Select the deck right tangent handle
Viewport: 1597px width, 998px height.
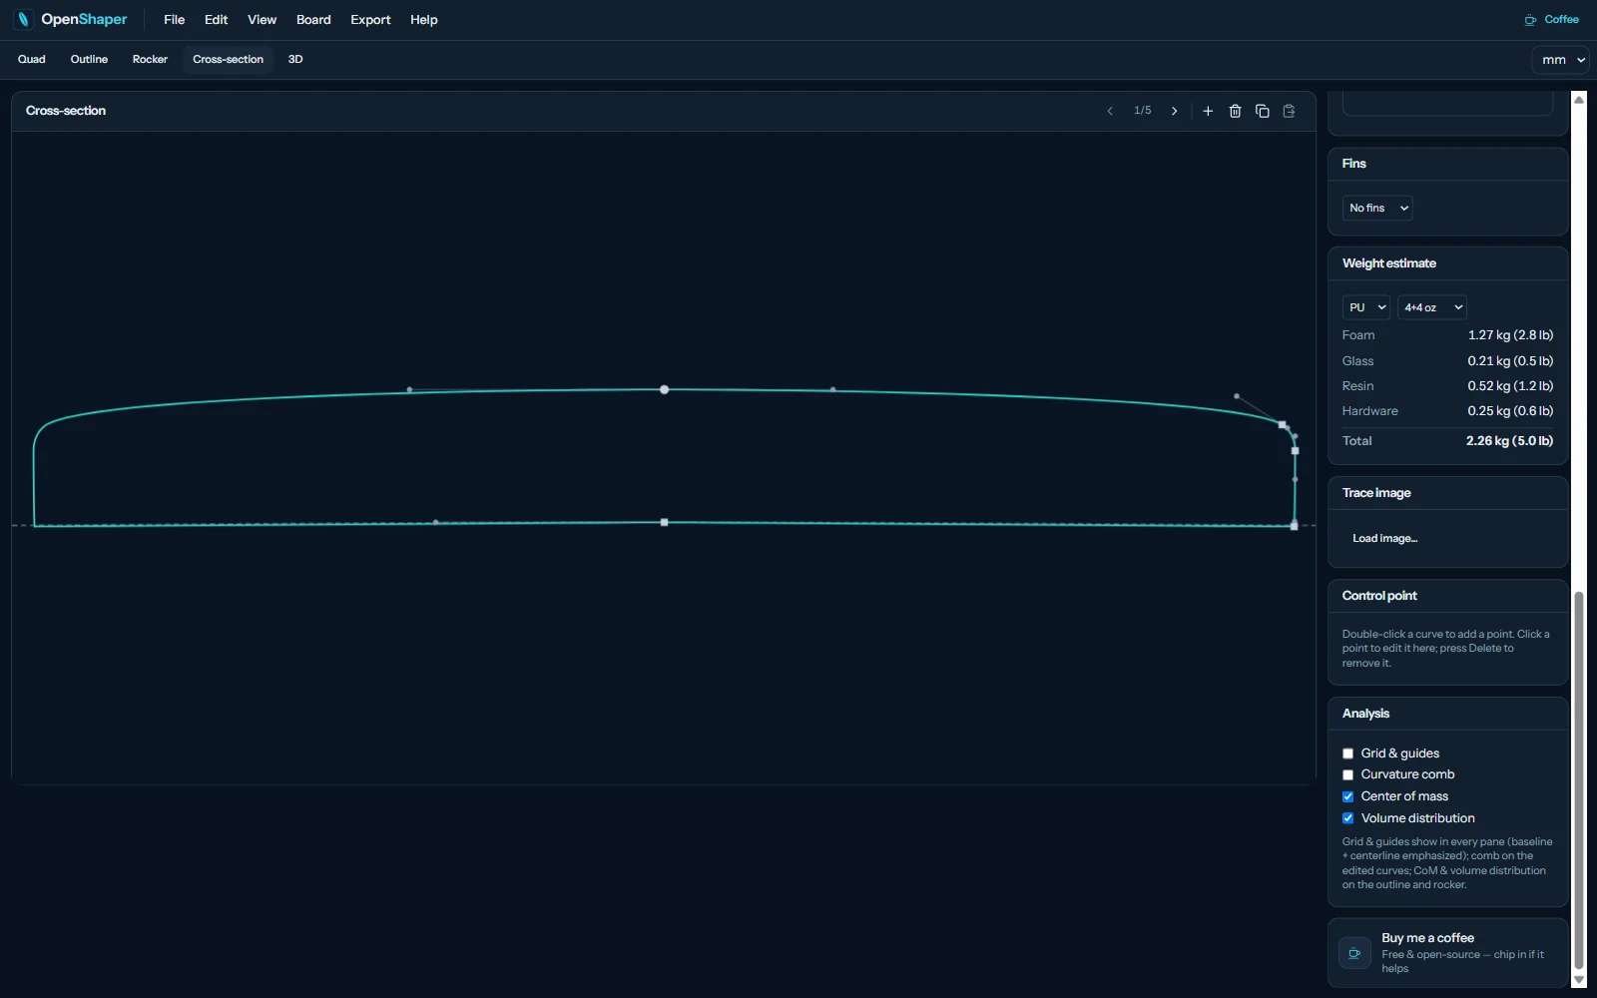833,389
